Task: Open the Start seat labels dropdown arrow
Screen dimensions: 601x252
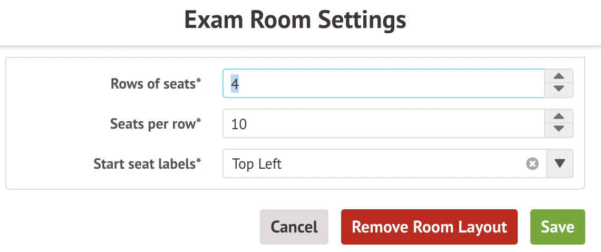Action: (560, 164)
